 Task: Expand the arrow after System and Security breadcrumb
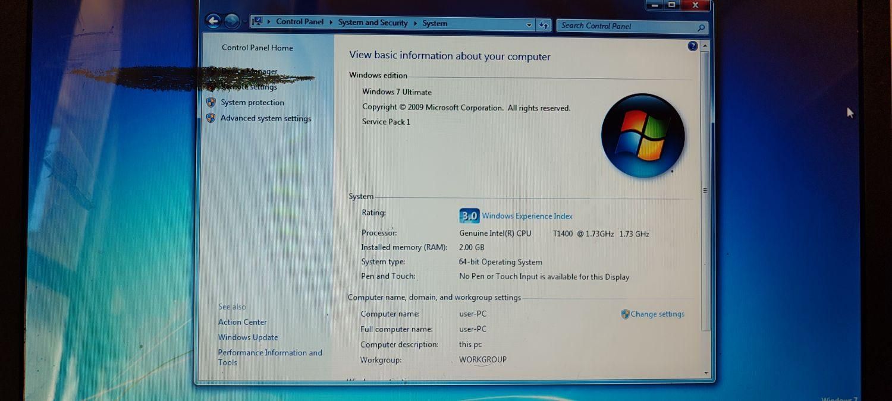pos(415,23)
